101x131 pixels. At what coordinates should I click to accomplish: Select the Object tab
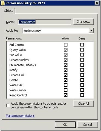[x=8, y=11]
